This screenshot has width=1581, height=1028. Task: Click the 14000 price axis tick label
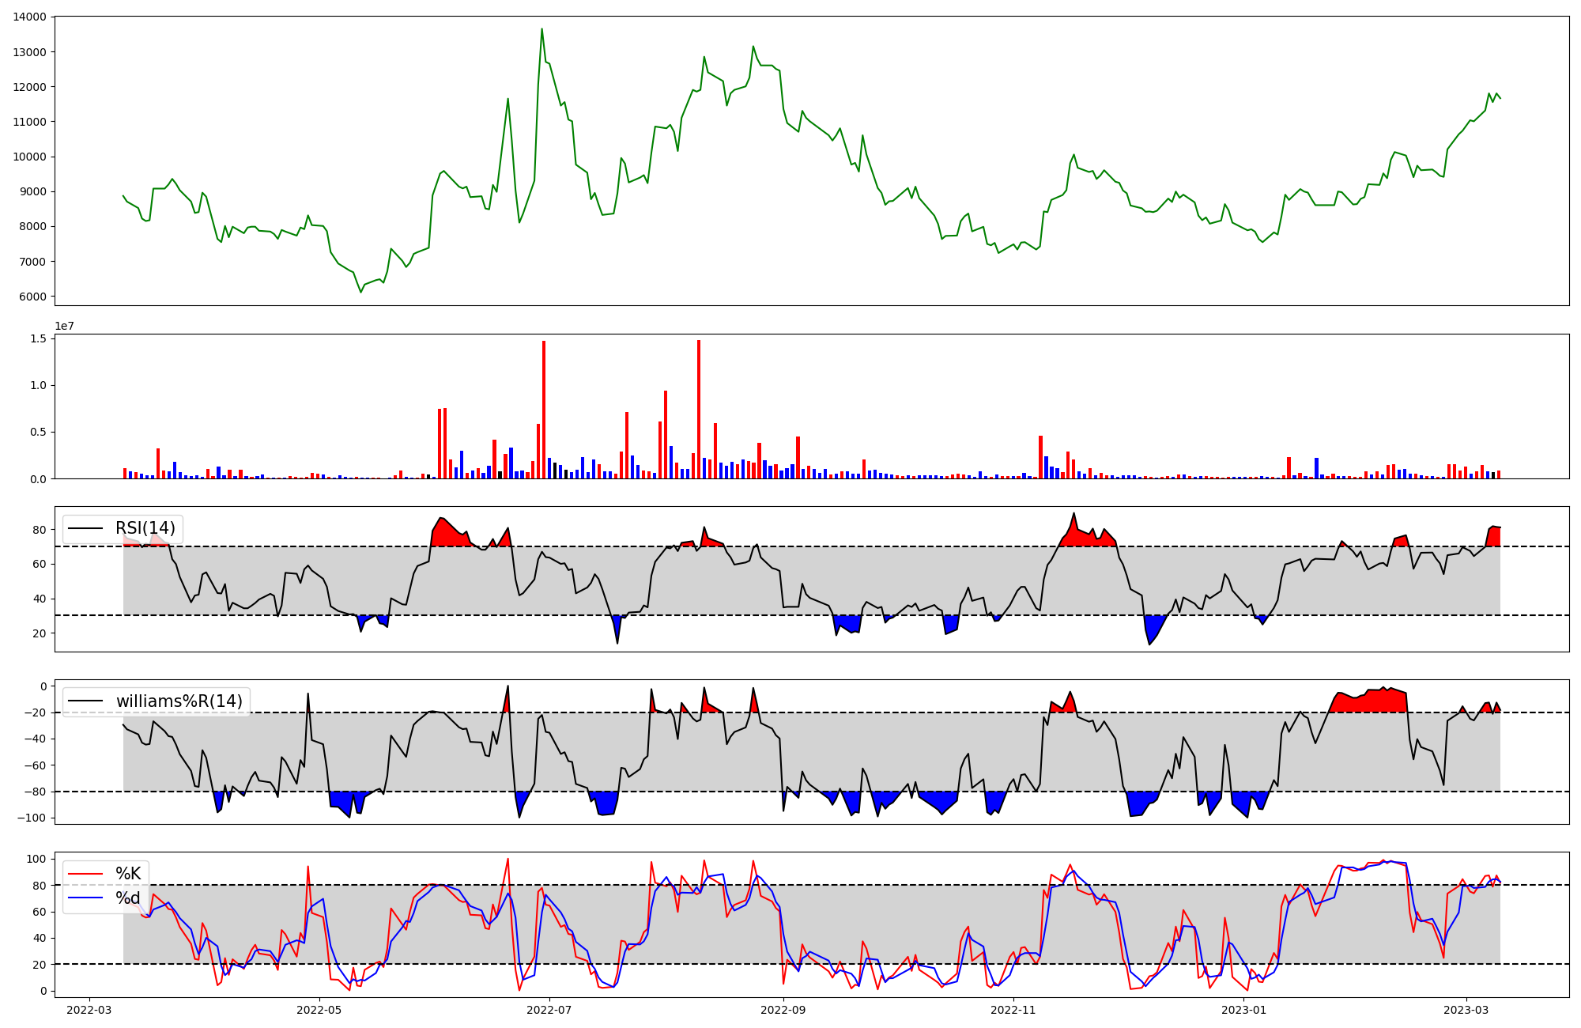coord(29,17)
